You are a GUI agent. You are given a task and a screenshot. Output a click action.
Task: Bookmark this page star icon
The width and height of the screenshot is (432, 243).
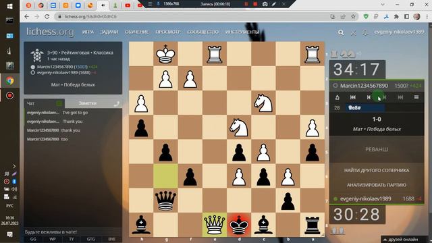point(353,16)
